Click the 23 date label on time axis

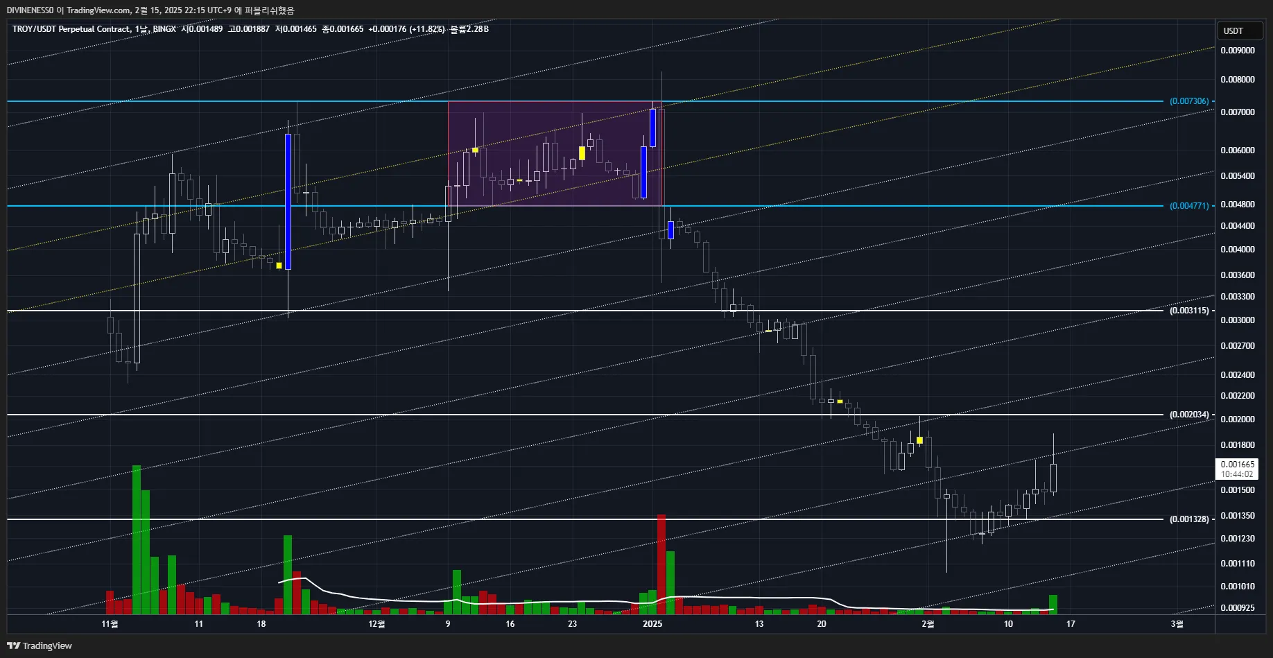572,624
